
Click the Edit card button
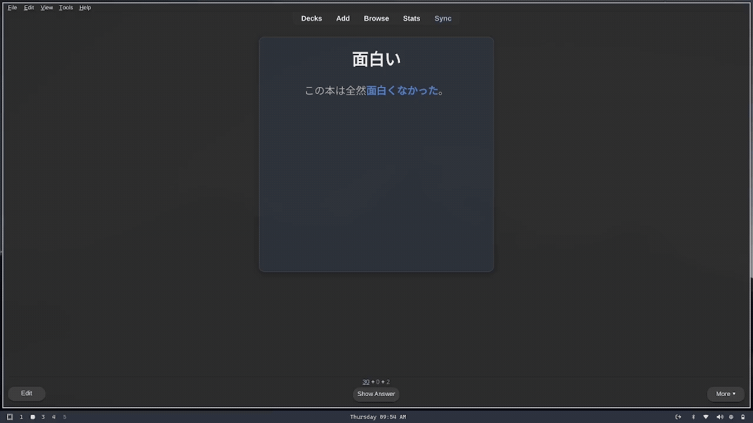pyautogui.click(x=26, y=393)
